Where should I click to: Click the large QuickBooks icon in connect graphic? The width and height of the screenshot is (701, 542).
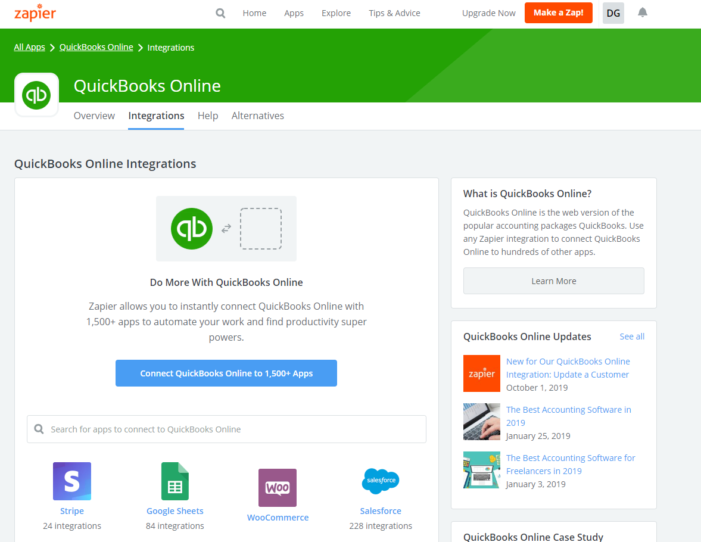pos(192,229)
